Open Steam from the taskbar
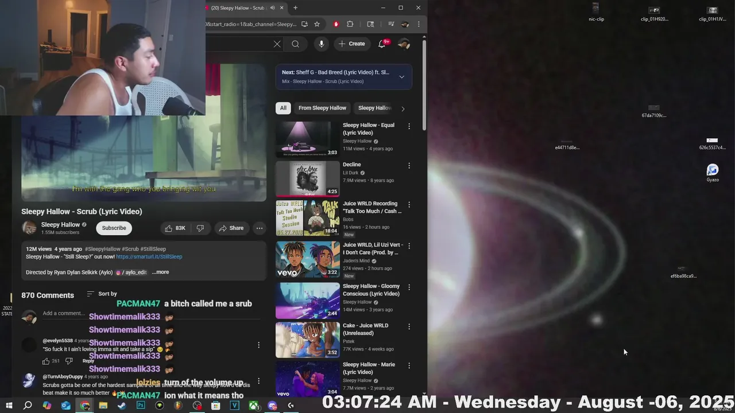 point(122,406)
